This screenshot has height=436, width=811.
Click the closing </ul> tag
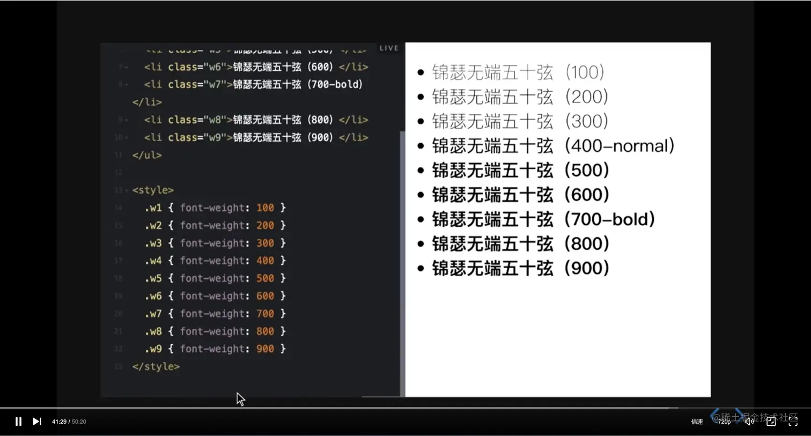(x=147, y=155)
